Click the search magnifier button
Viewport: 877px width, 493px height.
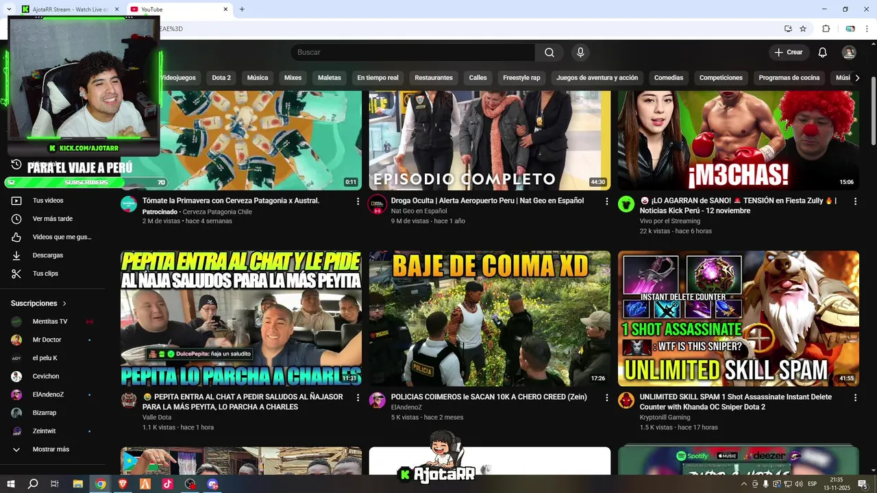[x=549, y=53]
